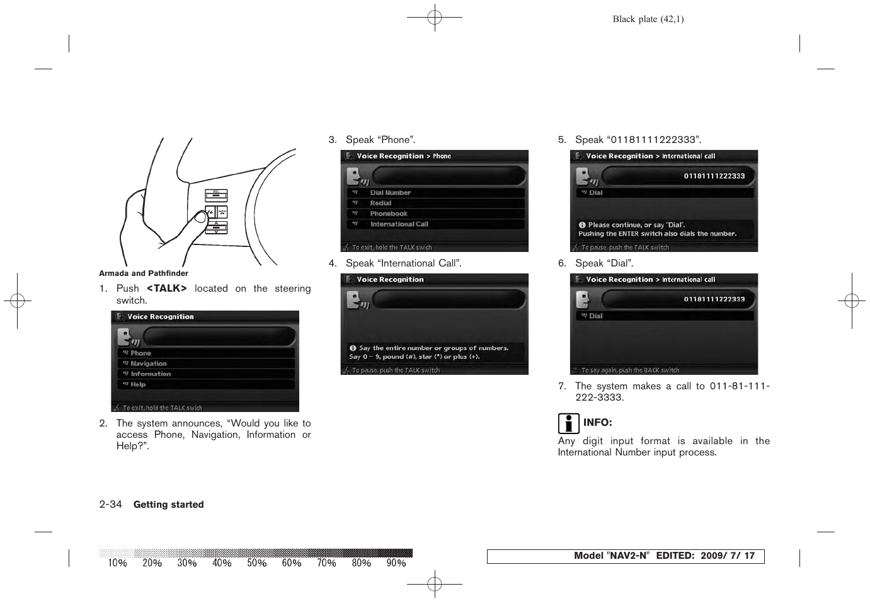Click the 90% gray scale swatch
Viewport: 870px width, 601px height.
point(395,553)
